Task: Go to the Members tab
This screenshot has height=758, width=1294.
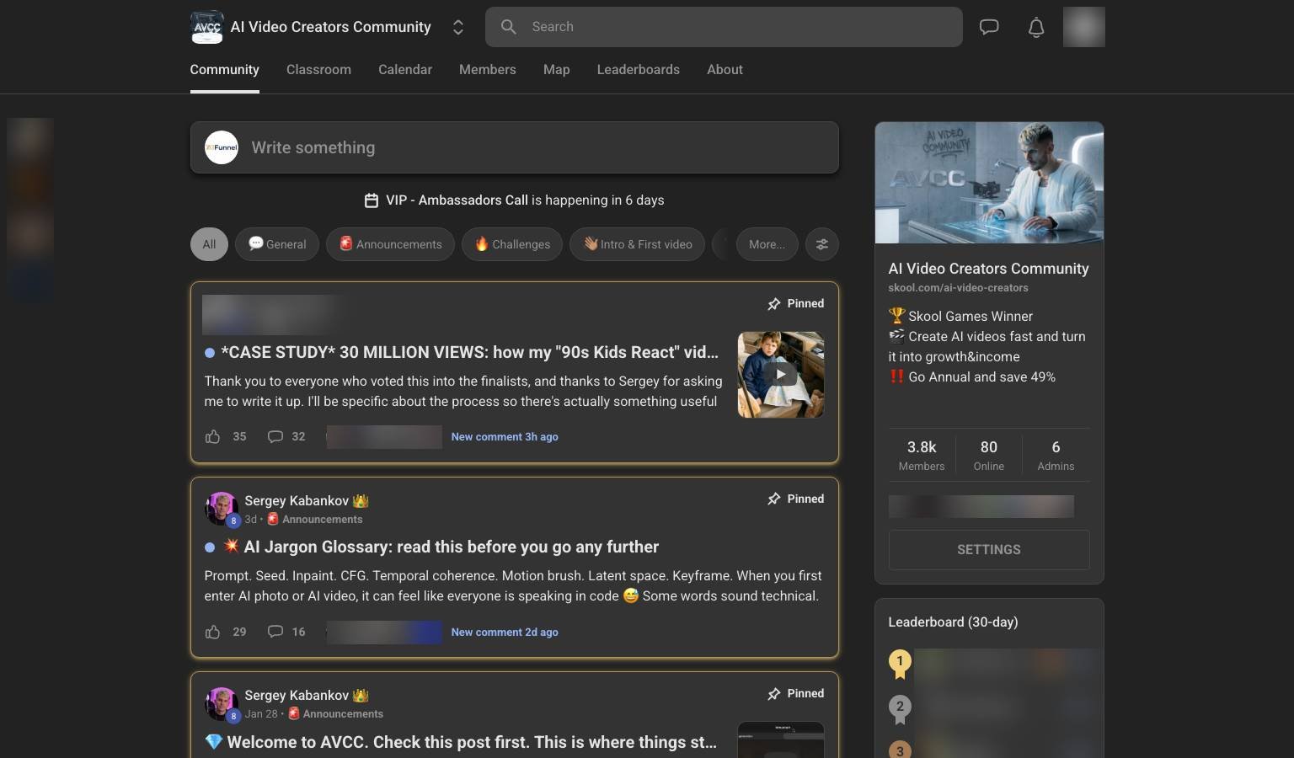Action: [488, 70]
